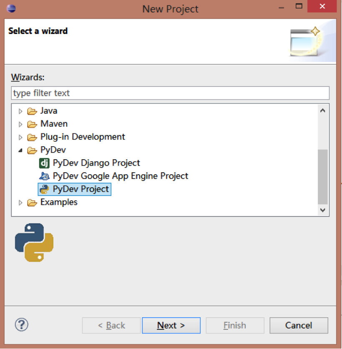
Task: Click the disabled Finish button
Action: (235, 326)
